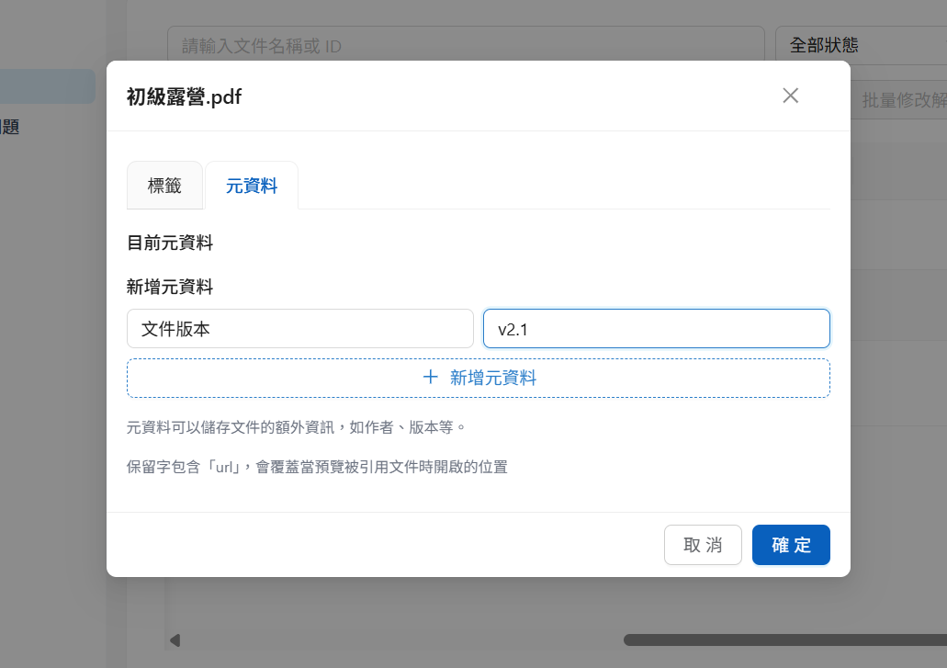Select the 元資料 tab
The width and height of the screenshot is (947, 668).
(x=252, y=186)
